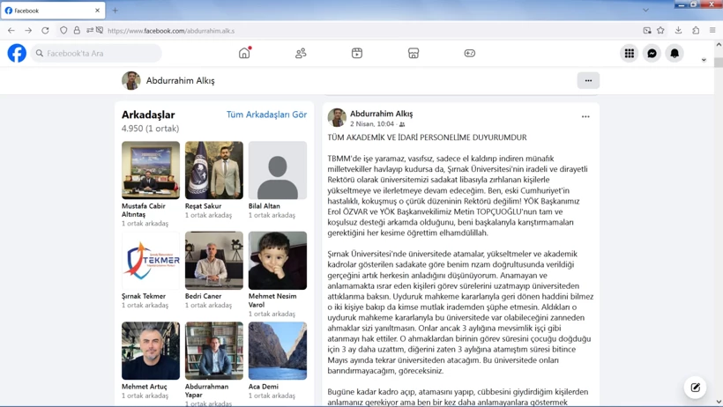Click the Facebook logo
This screenshot has height=407, width=723.
click(17, 53)
